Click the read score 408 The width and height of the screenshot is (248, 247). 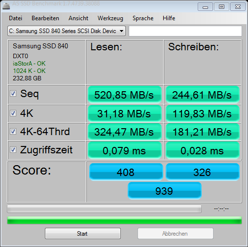pos(126,172)
